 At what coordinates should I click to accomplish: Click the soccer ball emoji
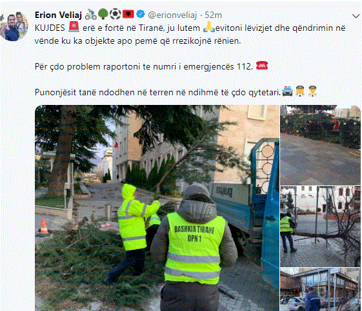click(x=116, y=14)
